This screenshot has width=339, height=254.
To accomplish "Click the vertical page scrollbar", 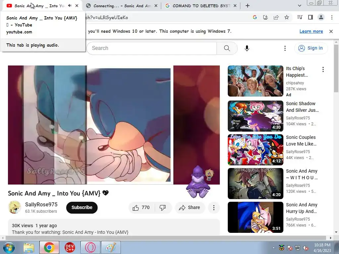I will pos(336,69).
